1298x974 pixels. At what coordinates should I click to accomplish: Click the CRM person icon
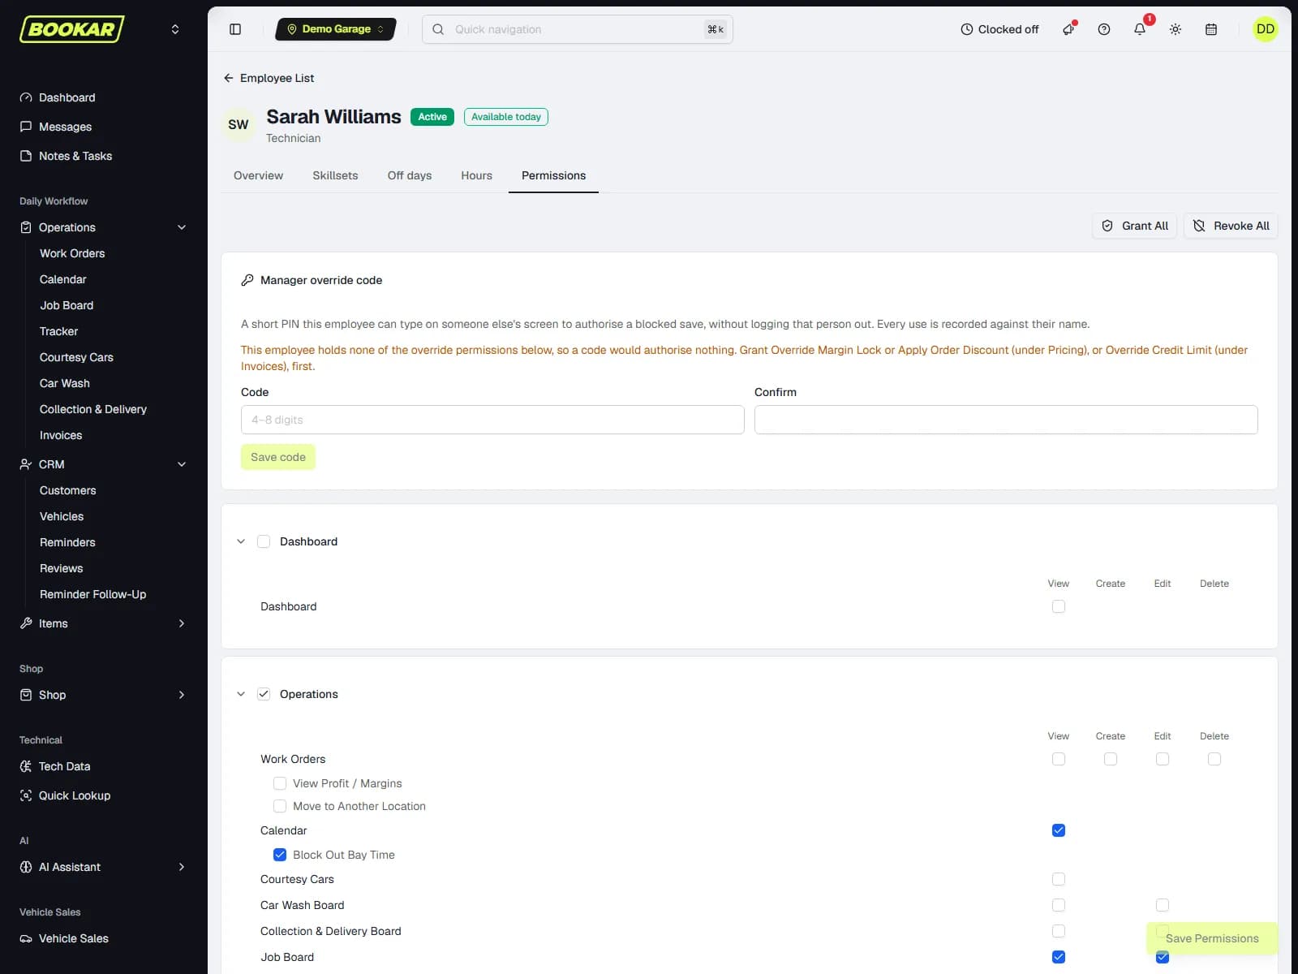coord(26,464)
